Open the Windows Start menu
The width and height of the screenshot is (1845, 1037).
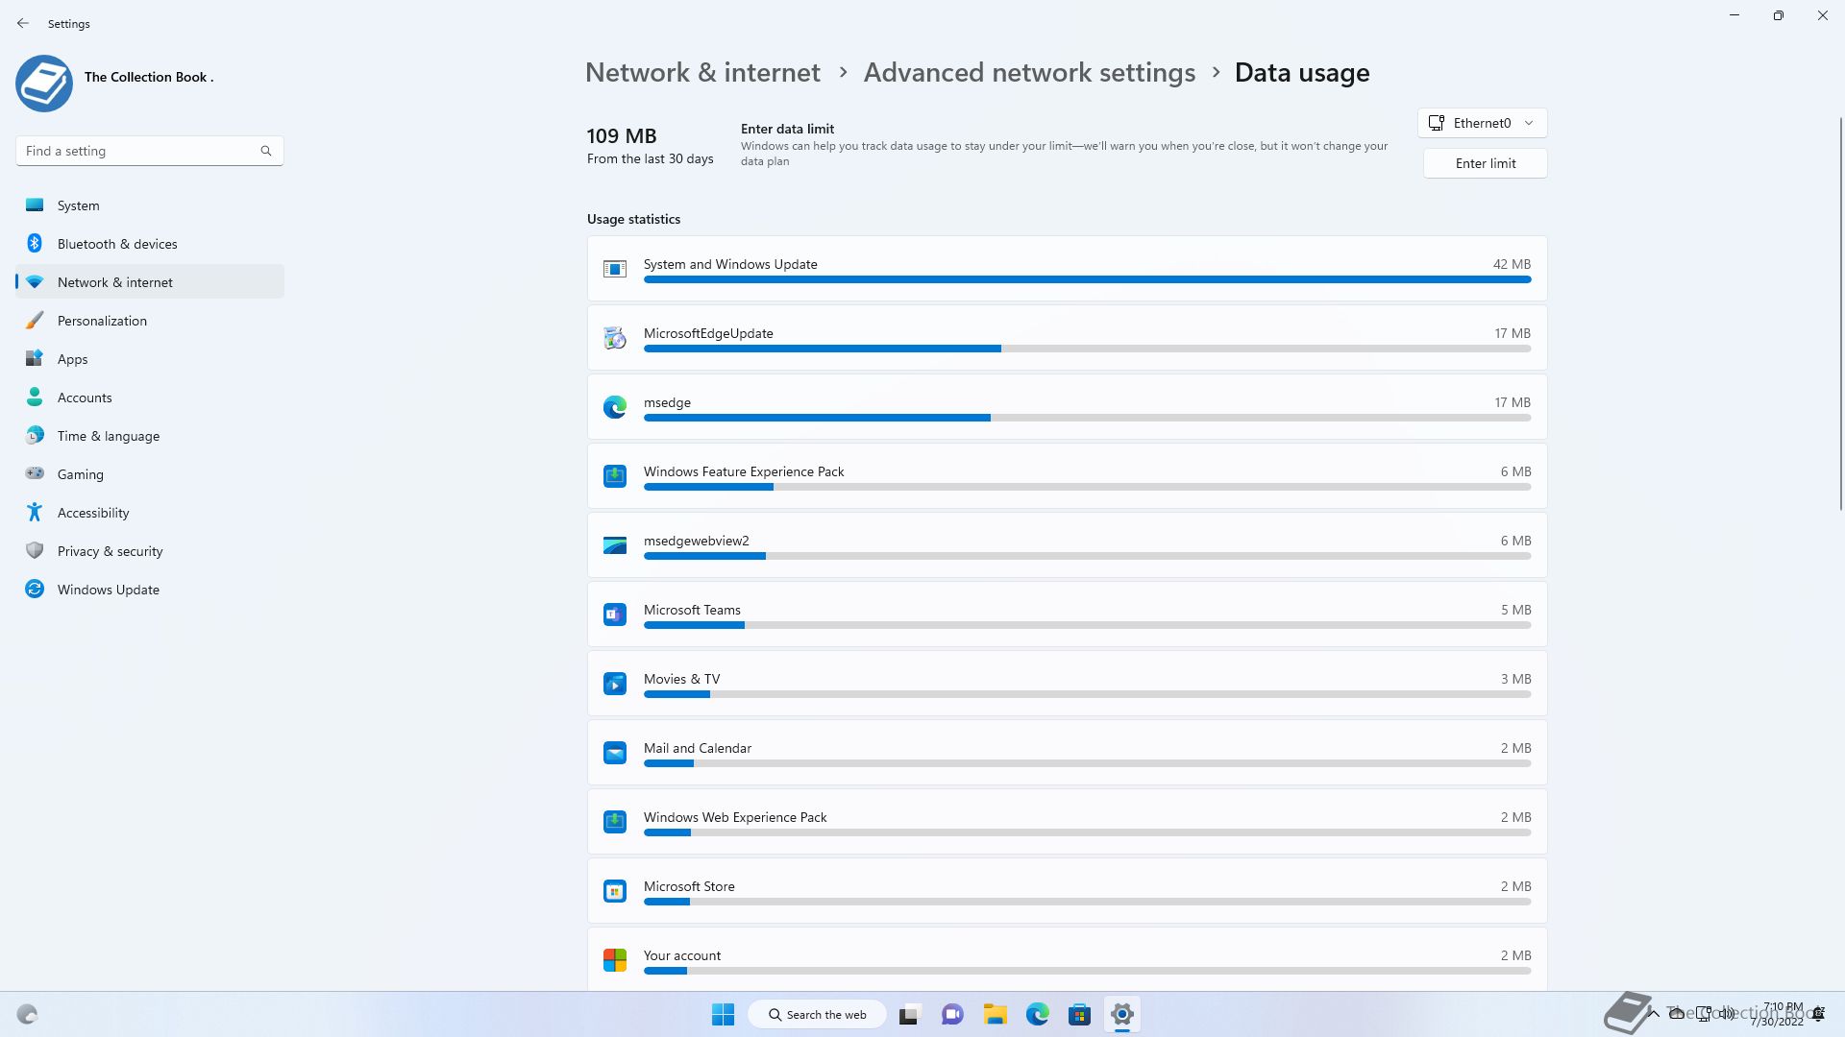723,1014
